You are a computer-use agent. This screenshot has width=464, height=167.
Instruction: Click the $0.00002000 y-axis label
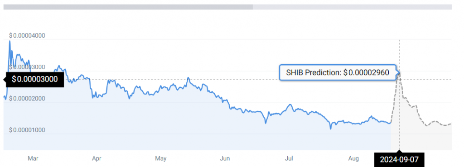(x=27, y=98)
